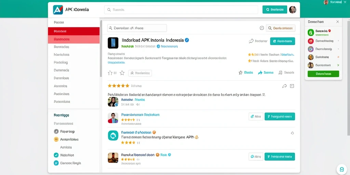Click the green bold link under the app title
Viewport: 350px width, 175px height.
[127, 46]
